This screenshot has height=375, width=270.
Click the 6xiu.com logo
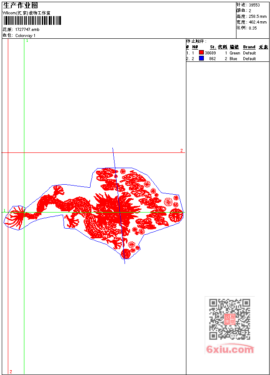[229, 349]
